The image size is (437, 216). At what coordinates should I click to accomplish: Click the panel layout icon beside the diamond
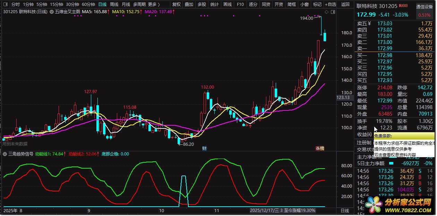click(x=333, y=11)
